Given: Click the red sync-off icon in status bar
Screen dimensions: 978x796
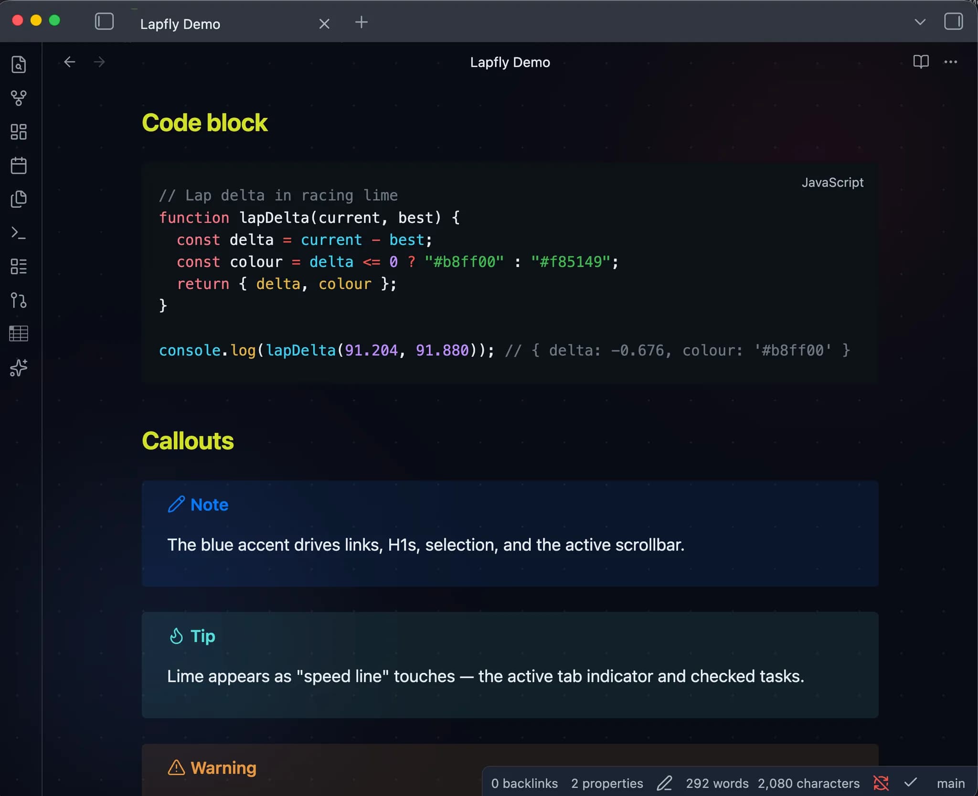Looking at the screenshot, I should pos(881,783).
